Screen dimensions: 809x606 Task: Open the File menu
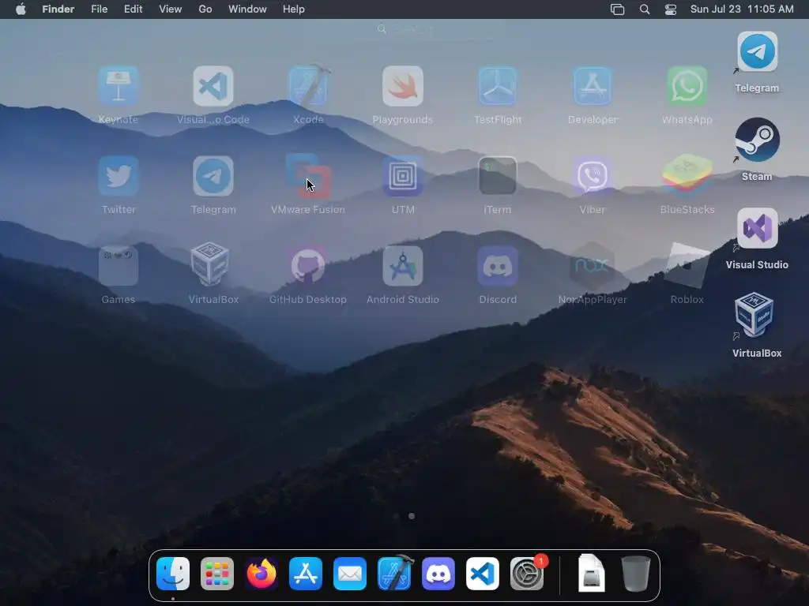click(99, 9)
